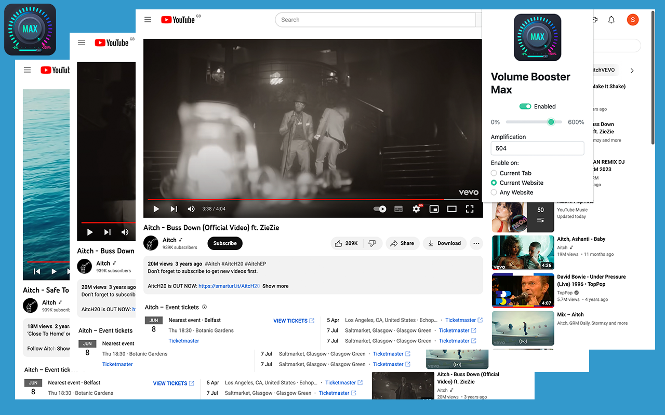The height and width of the screenshot is (415, 665).
Task: Select Current Website radio option
Action: 494,183
